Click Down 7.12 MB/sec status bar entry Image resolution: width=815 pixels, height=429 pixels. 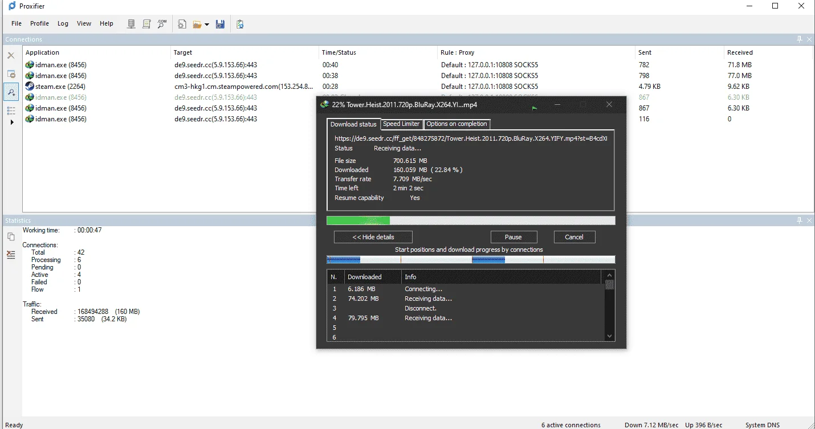(651, 425)
